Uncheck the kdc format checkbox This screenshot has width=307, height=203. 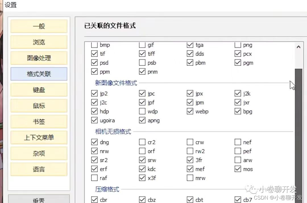(x=142, y=169)
